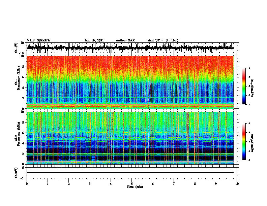Click the "5" tick on ch.3 voltage axis

point(23,168)
